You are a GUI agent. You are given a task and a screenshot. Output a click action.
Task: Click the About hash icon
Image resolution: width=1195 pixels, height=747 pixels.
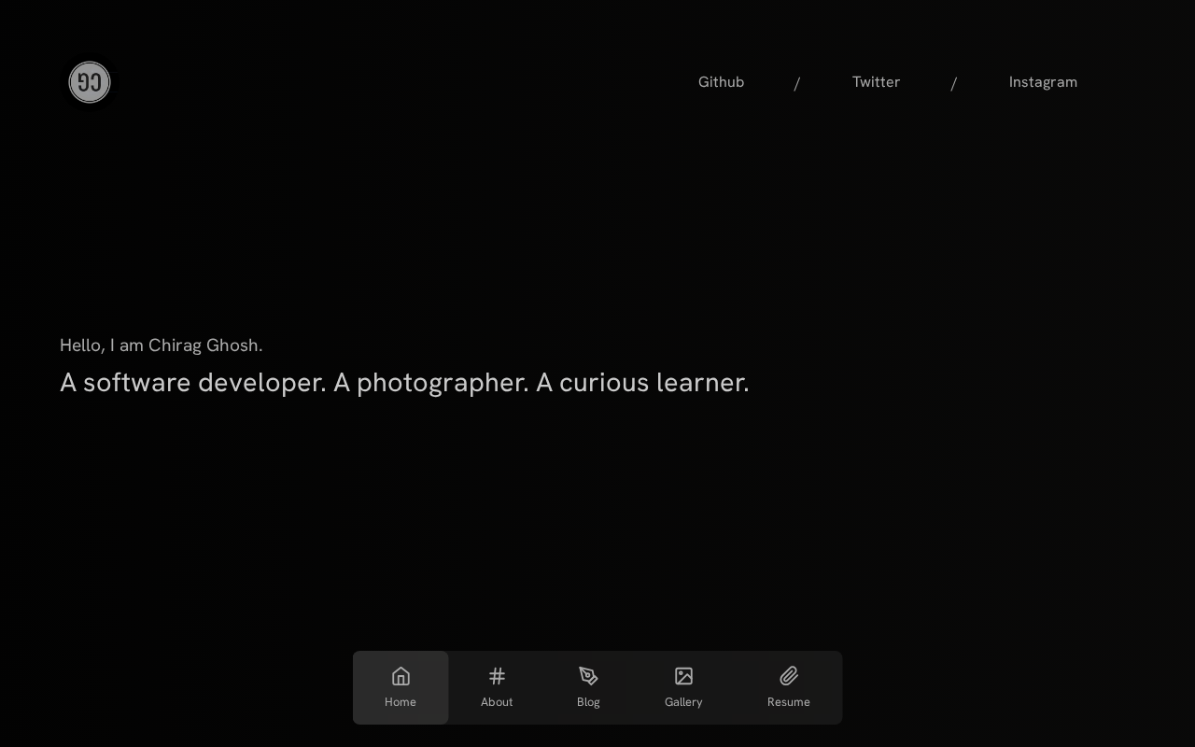(x=497, y=676)
